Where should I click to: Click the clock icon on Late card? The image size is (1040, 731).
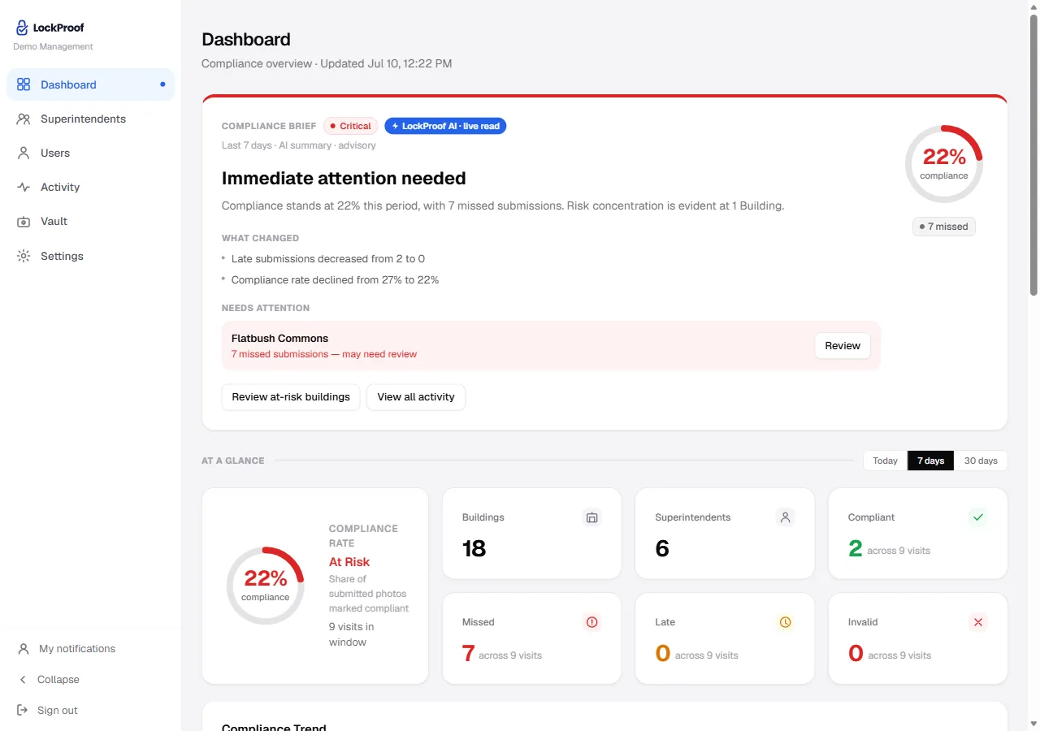785,622
